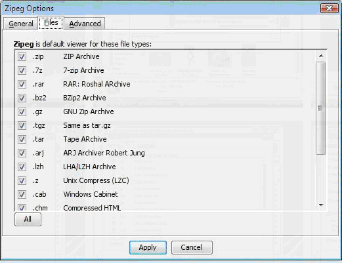Select the Files tab

click(51, 22)
